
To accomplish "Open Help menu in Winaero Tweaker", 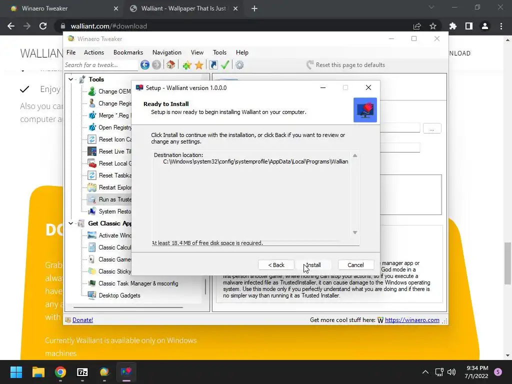I will [242, 52].
